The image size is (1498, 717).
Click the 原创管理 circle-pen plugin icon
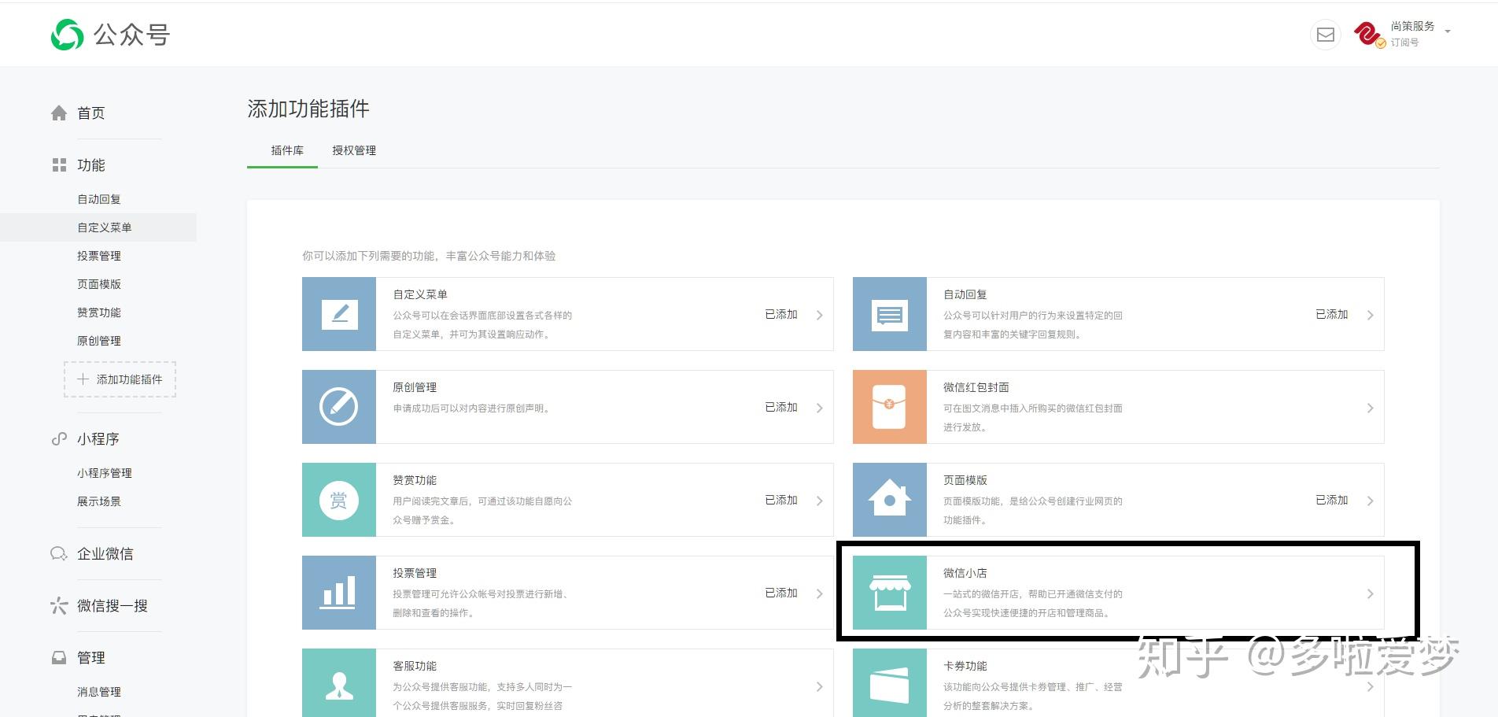pos(339,407)
